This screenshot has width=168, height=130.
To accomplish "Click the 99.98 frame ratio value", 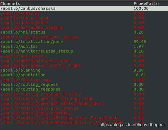I will [x=140, y=42].
